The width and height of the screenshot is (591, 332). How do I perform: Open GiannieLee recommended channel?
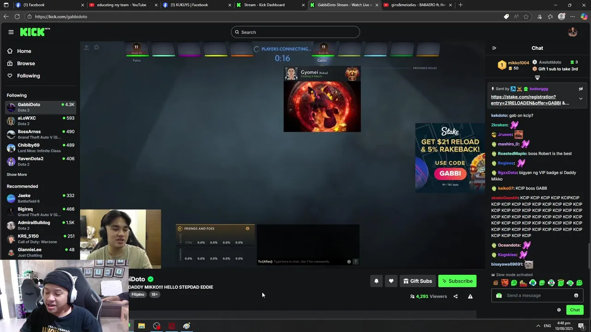[x=41, y=252]
